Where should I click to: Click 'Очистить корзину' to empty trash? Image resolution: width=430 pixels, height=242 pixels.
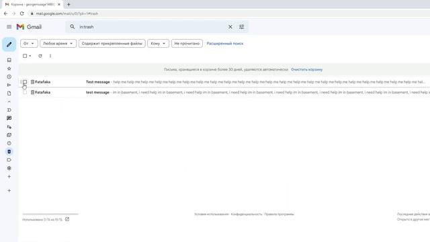click(x=306, y=69)
